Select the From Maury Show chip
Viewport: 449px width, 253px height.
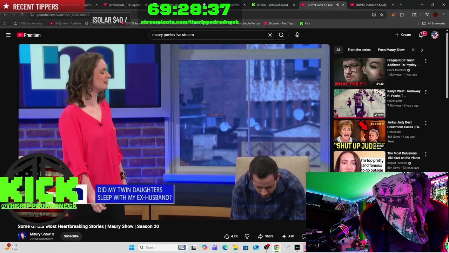click(x=391, y=50)
